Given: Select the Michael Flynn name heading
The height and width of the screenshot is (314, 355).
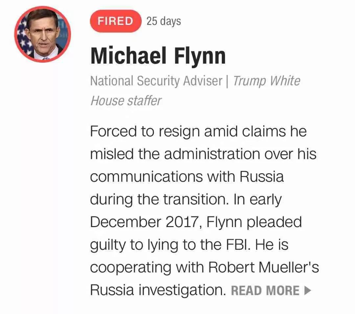Looking at the screenshot, I should coord(158,56).
